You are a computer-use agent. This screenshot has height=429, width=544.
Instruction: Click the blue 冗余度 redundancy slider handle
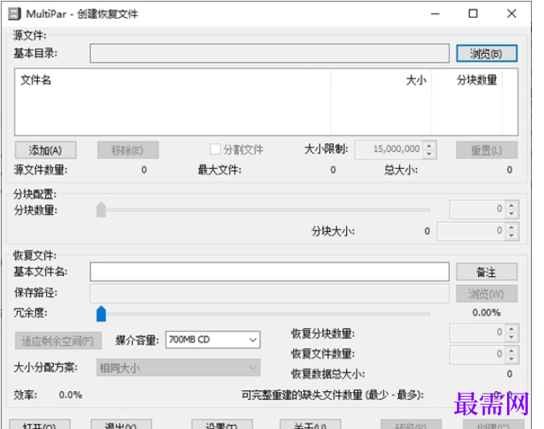(x=101, y=314)
